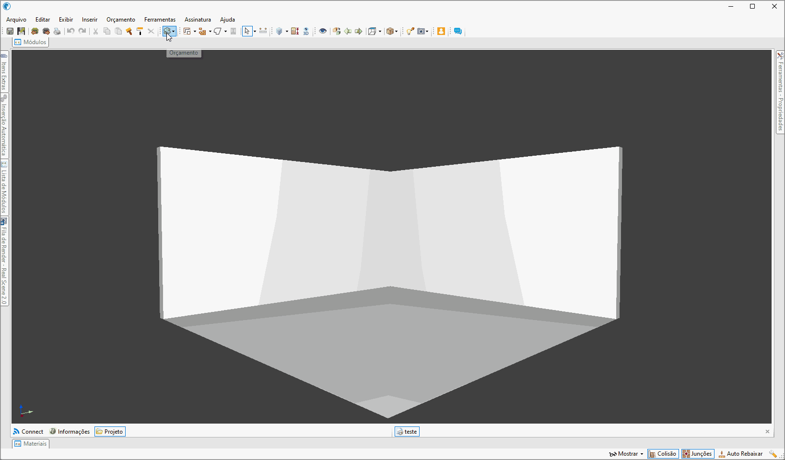Open Ferramentas - Propriedades side panel
This screenshot has height=460, width=785.
coord(780,92)
